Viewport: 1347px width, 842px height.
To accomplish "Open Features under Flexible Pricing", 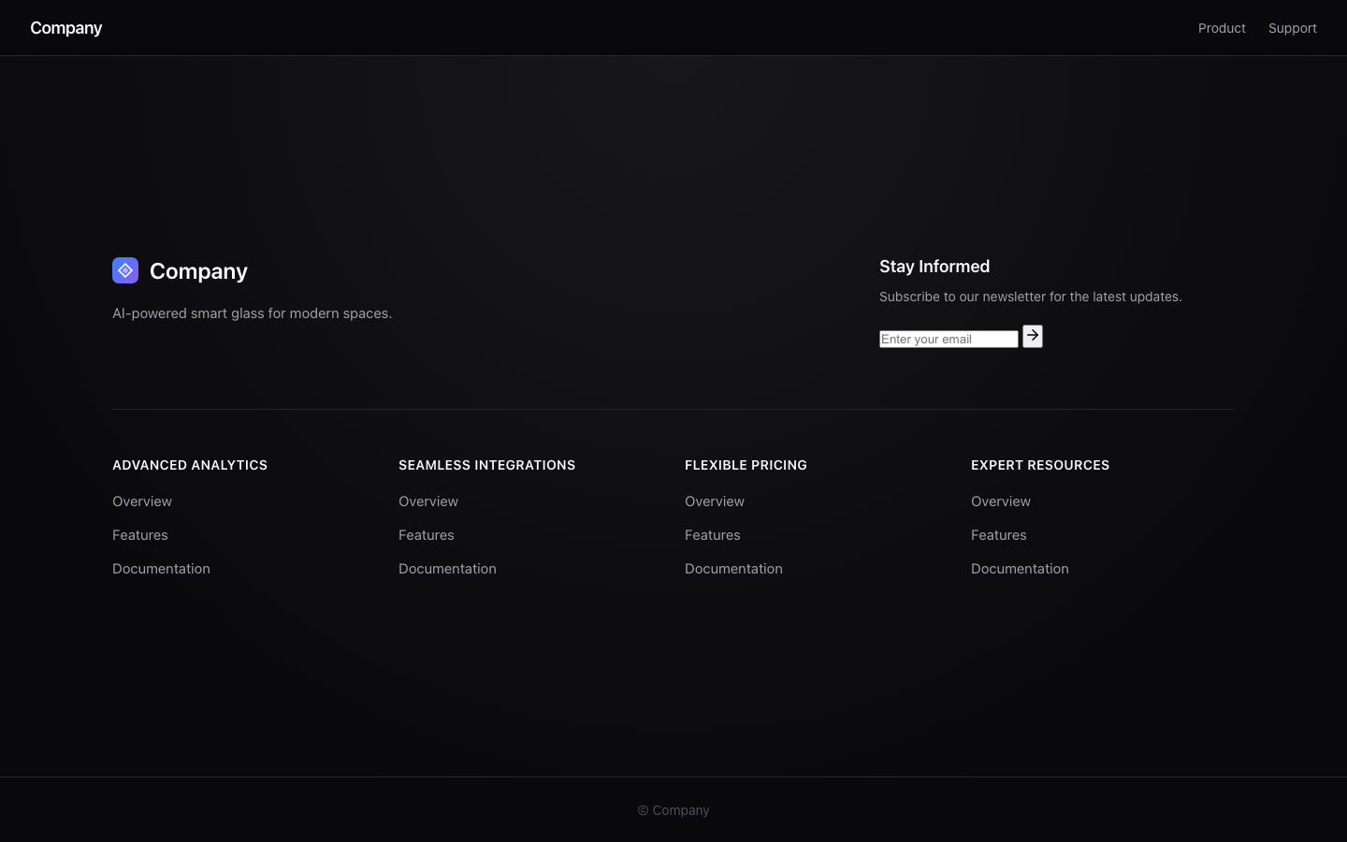I will (713, 535).
